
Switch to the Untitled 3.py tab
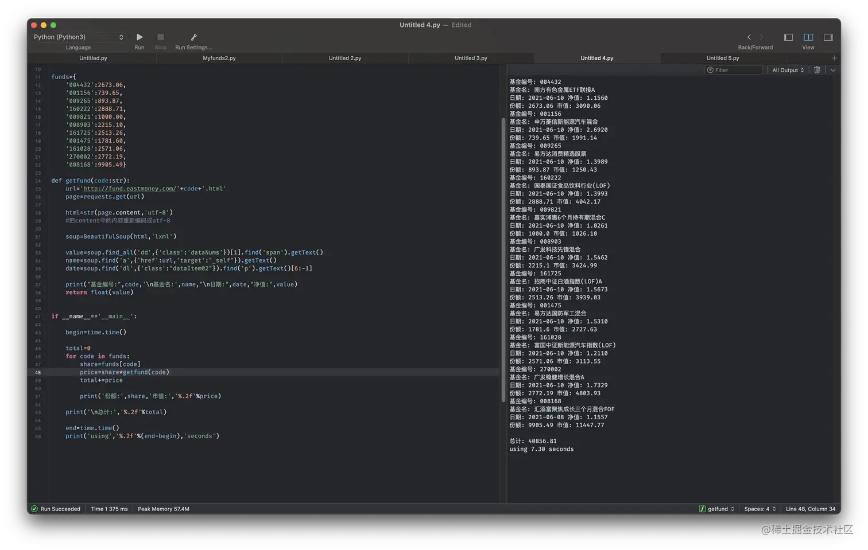pos(471,58)
